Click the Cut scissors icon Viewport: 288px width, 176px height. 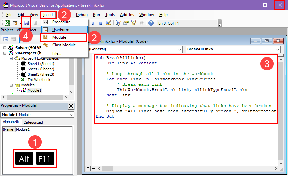36,23
